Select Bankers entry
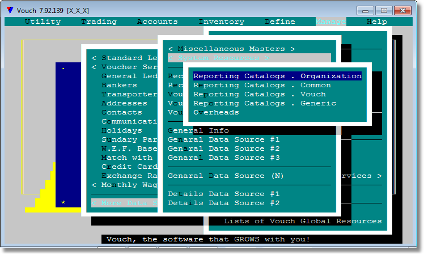The image size is (424, 255). coord(119,85)
